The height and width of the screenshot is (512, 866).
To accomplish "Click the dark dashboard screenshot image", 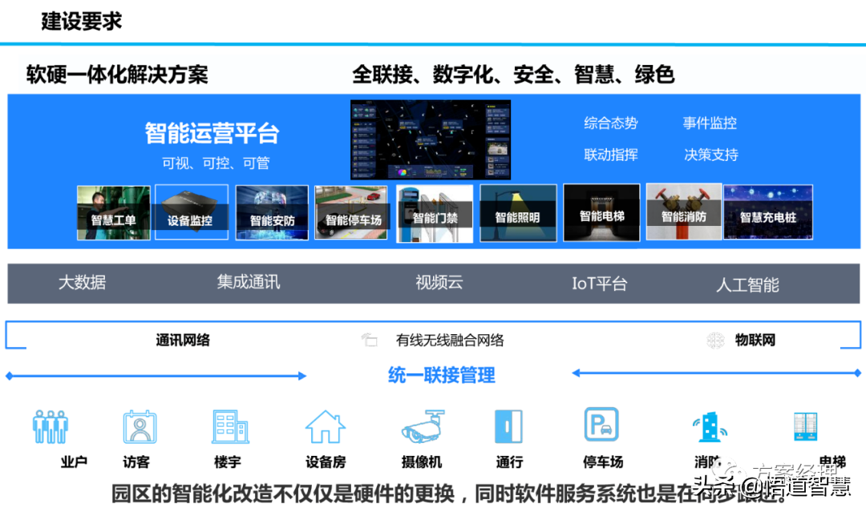I will (x=431, y=139).
